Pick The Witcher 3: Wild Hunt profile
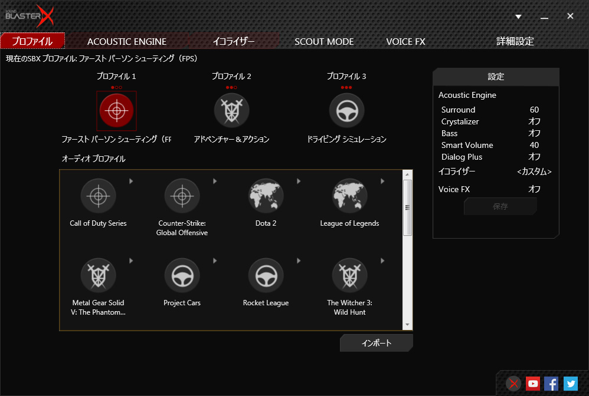Screen dimensions: 589x396 [x=349, y=275]
